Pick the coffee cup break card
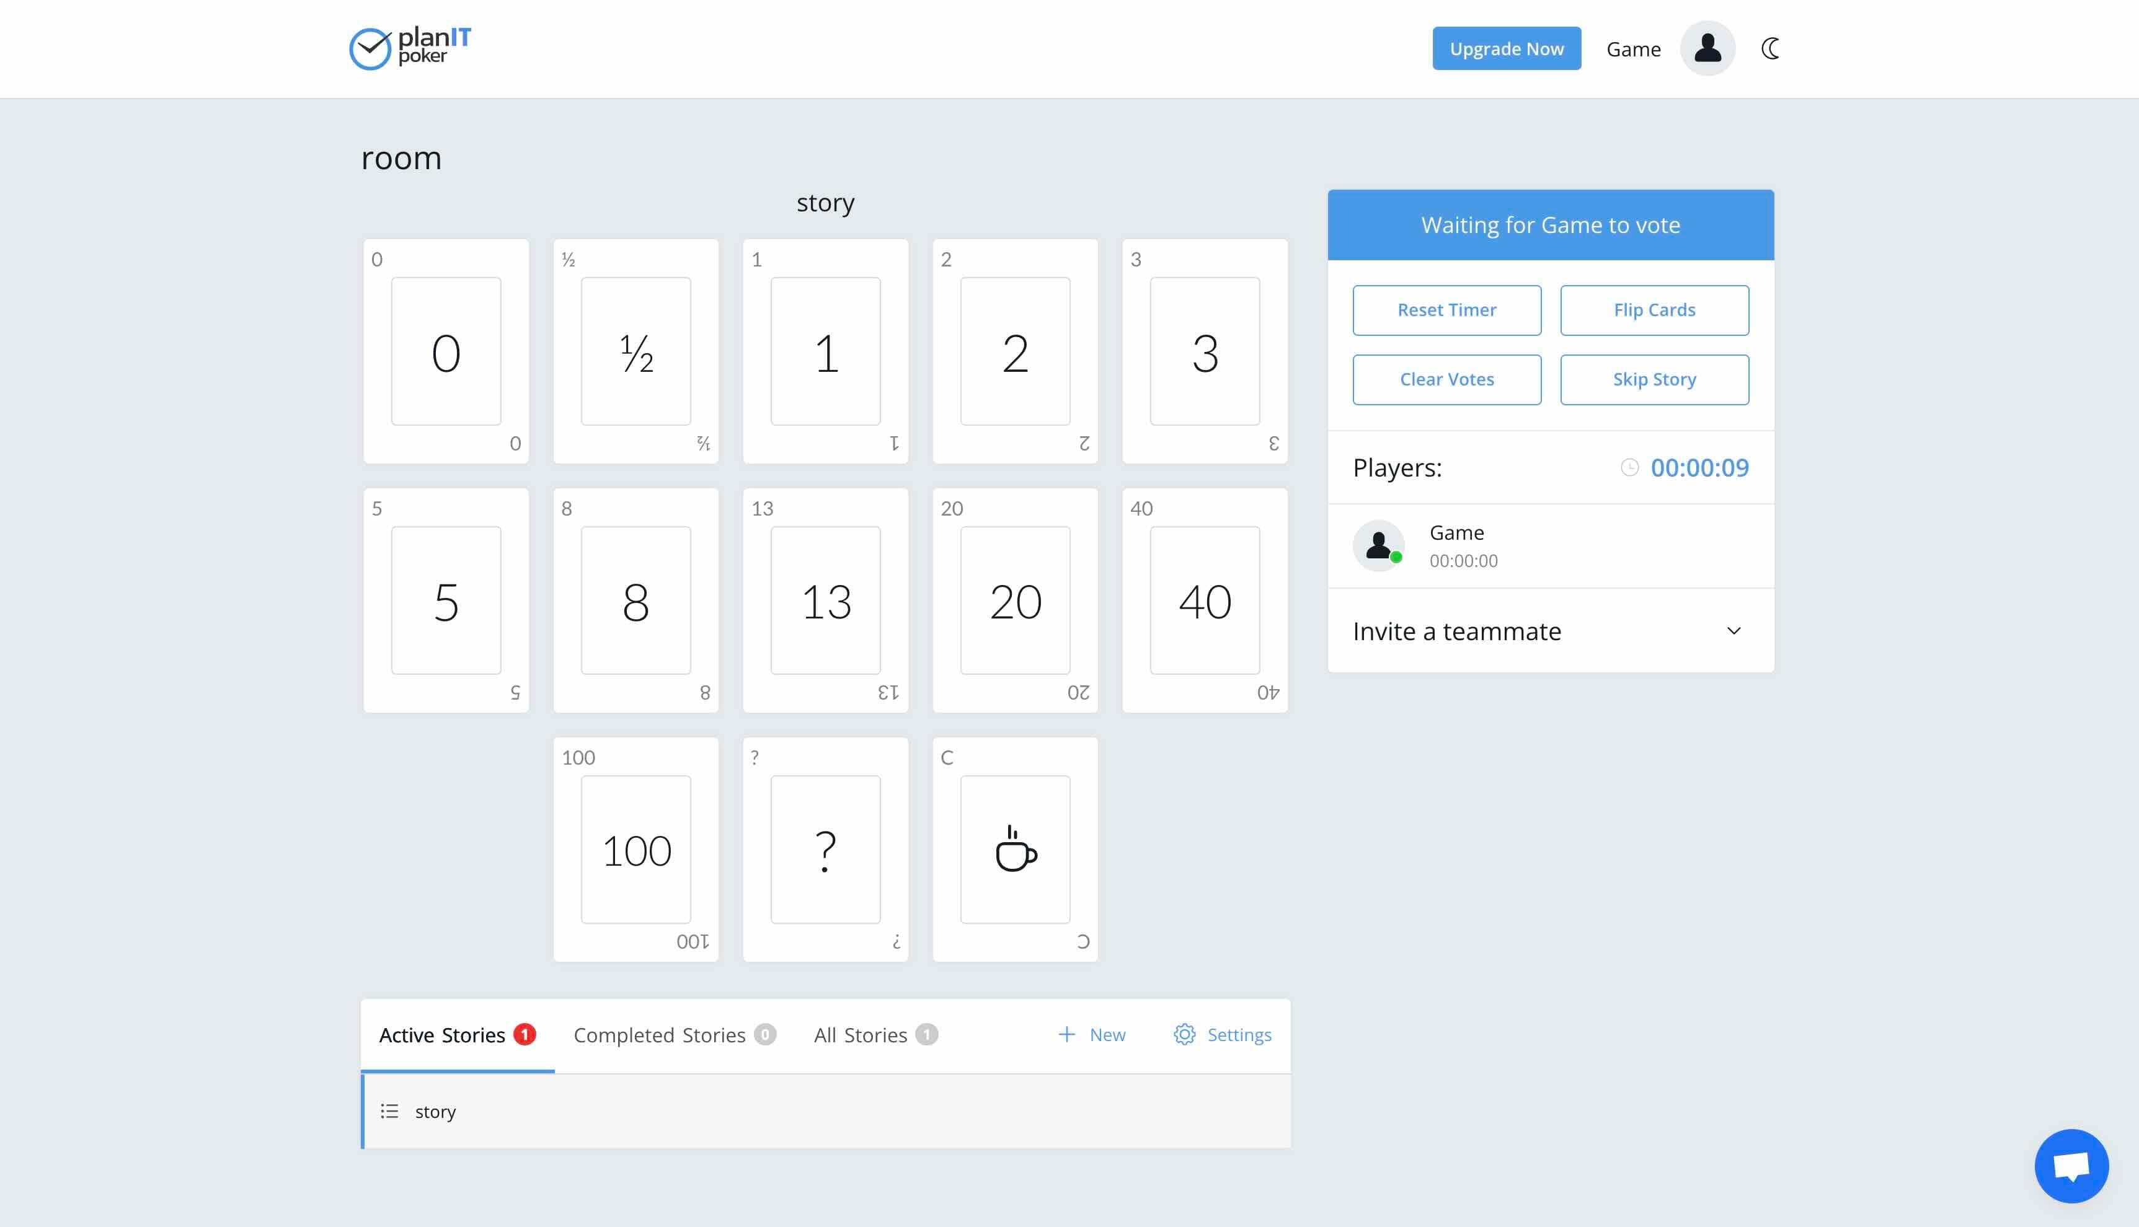Image resolution: width=2139 pixels, height=1227 pixels. (x=1014, y=848)
